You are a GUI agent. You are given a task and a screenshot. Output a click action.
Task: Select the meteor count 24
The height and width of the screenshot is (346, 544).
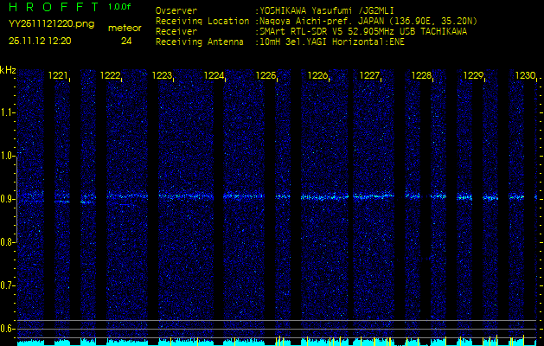pyautogui.click(x=126, y=41)
